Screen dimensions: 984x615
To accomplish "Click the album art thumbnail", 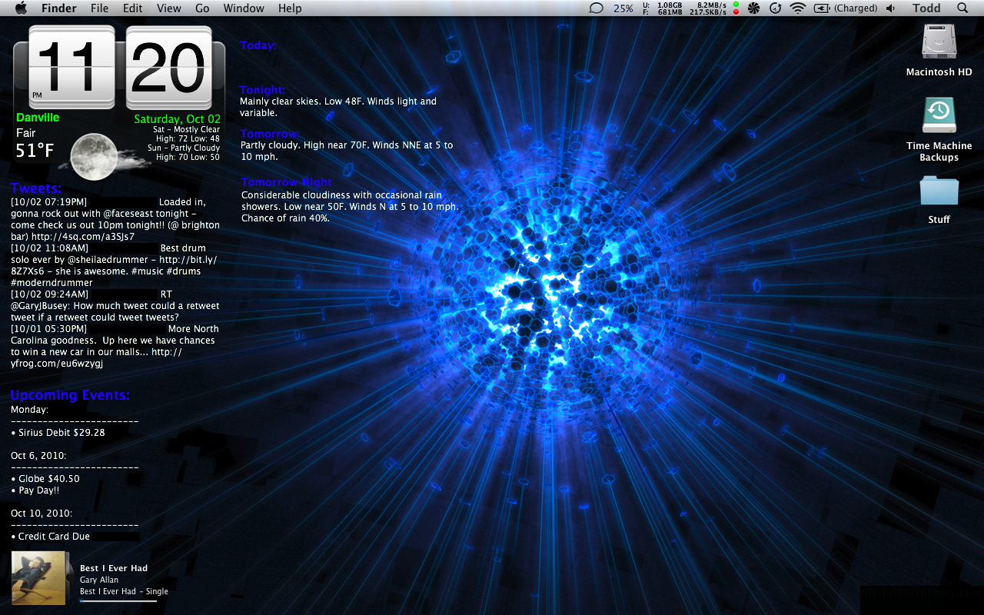I will tap(38, 578).
